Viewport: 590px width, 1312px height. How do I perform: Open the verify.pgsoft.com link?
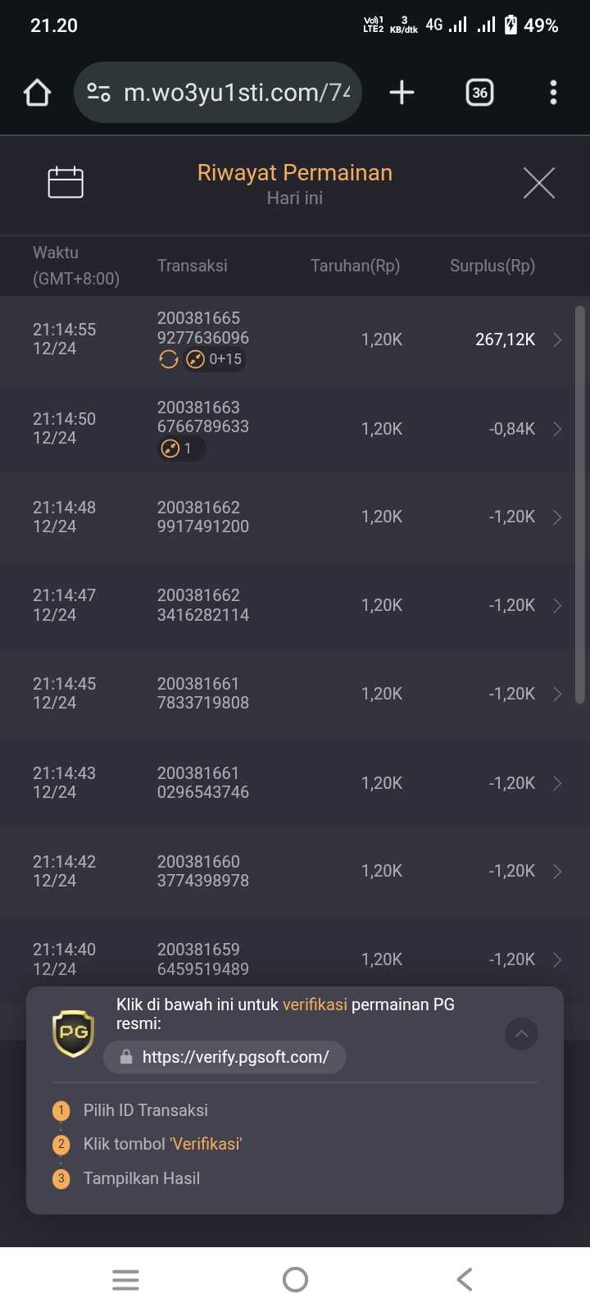234,1057
